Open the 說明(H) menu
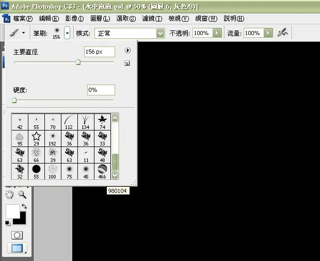Image resolution: width=320 pixels, height=261 pixels. pos(234,19)
